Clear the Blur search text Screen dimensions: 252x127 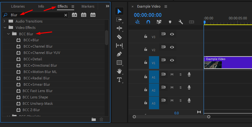(66, 15)
